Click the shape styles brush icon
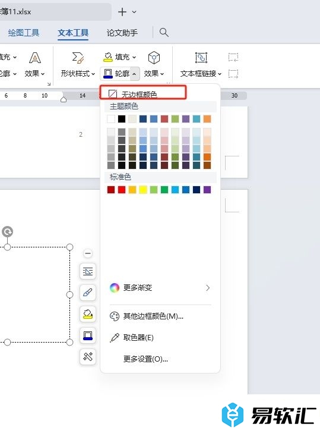The image size is (320, 430). click(78, 58)
